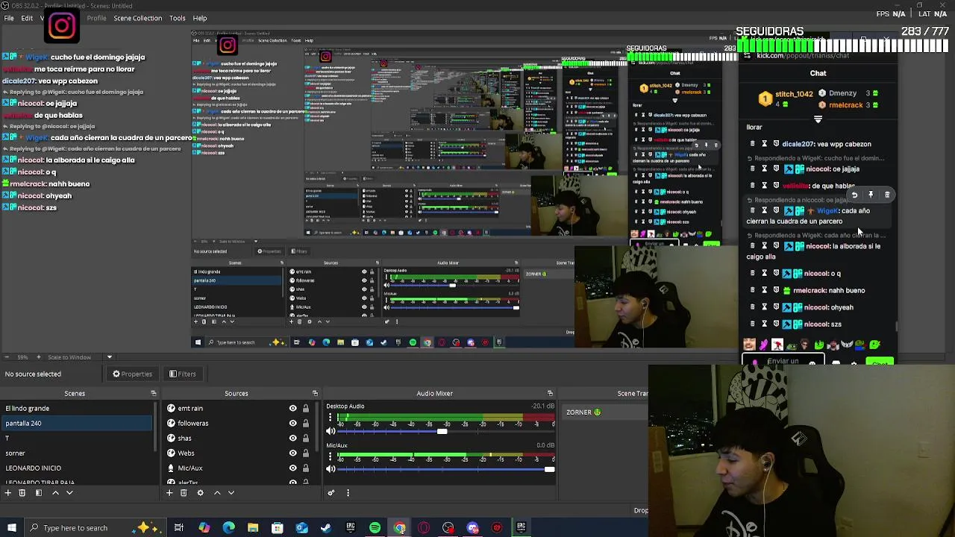Toggle visibility of Mic/Aux source
Screen dimensions: 955x537
click(292, 468)
